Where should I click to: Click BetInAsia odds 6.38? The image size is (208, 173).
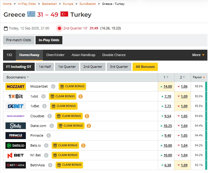point(168,165)
